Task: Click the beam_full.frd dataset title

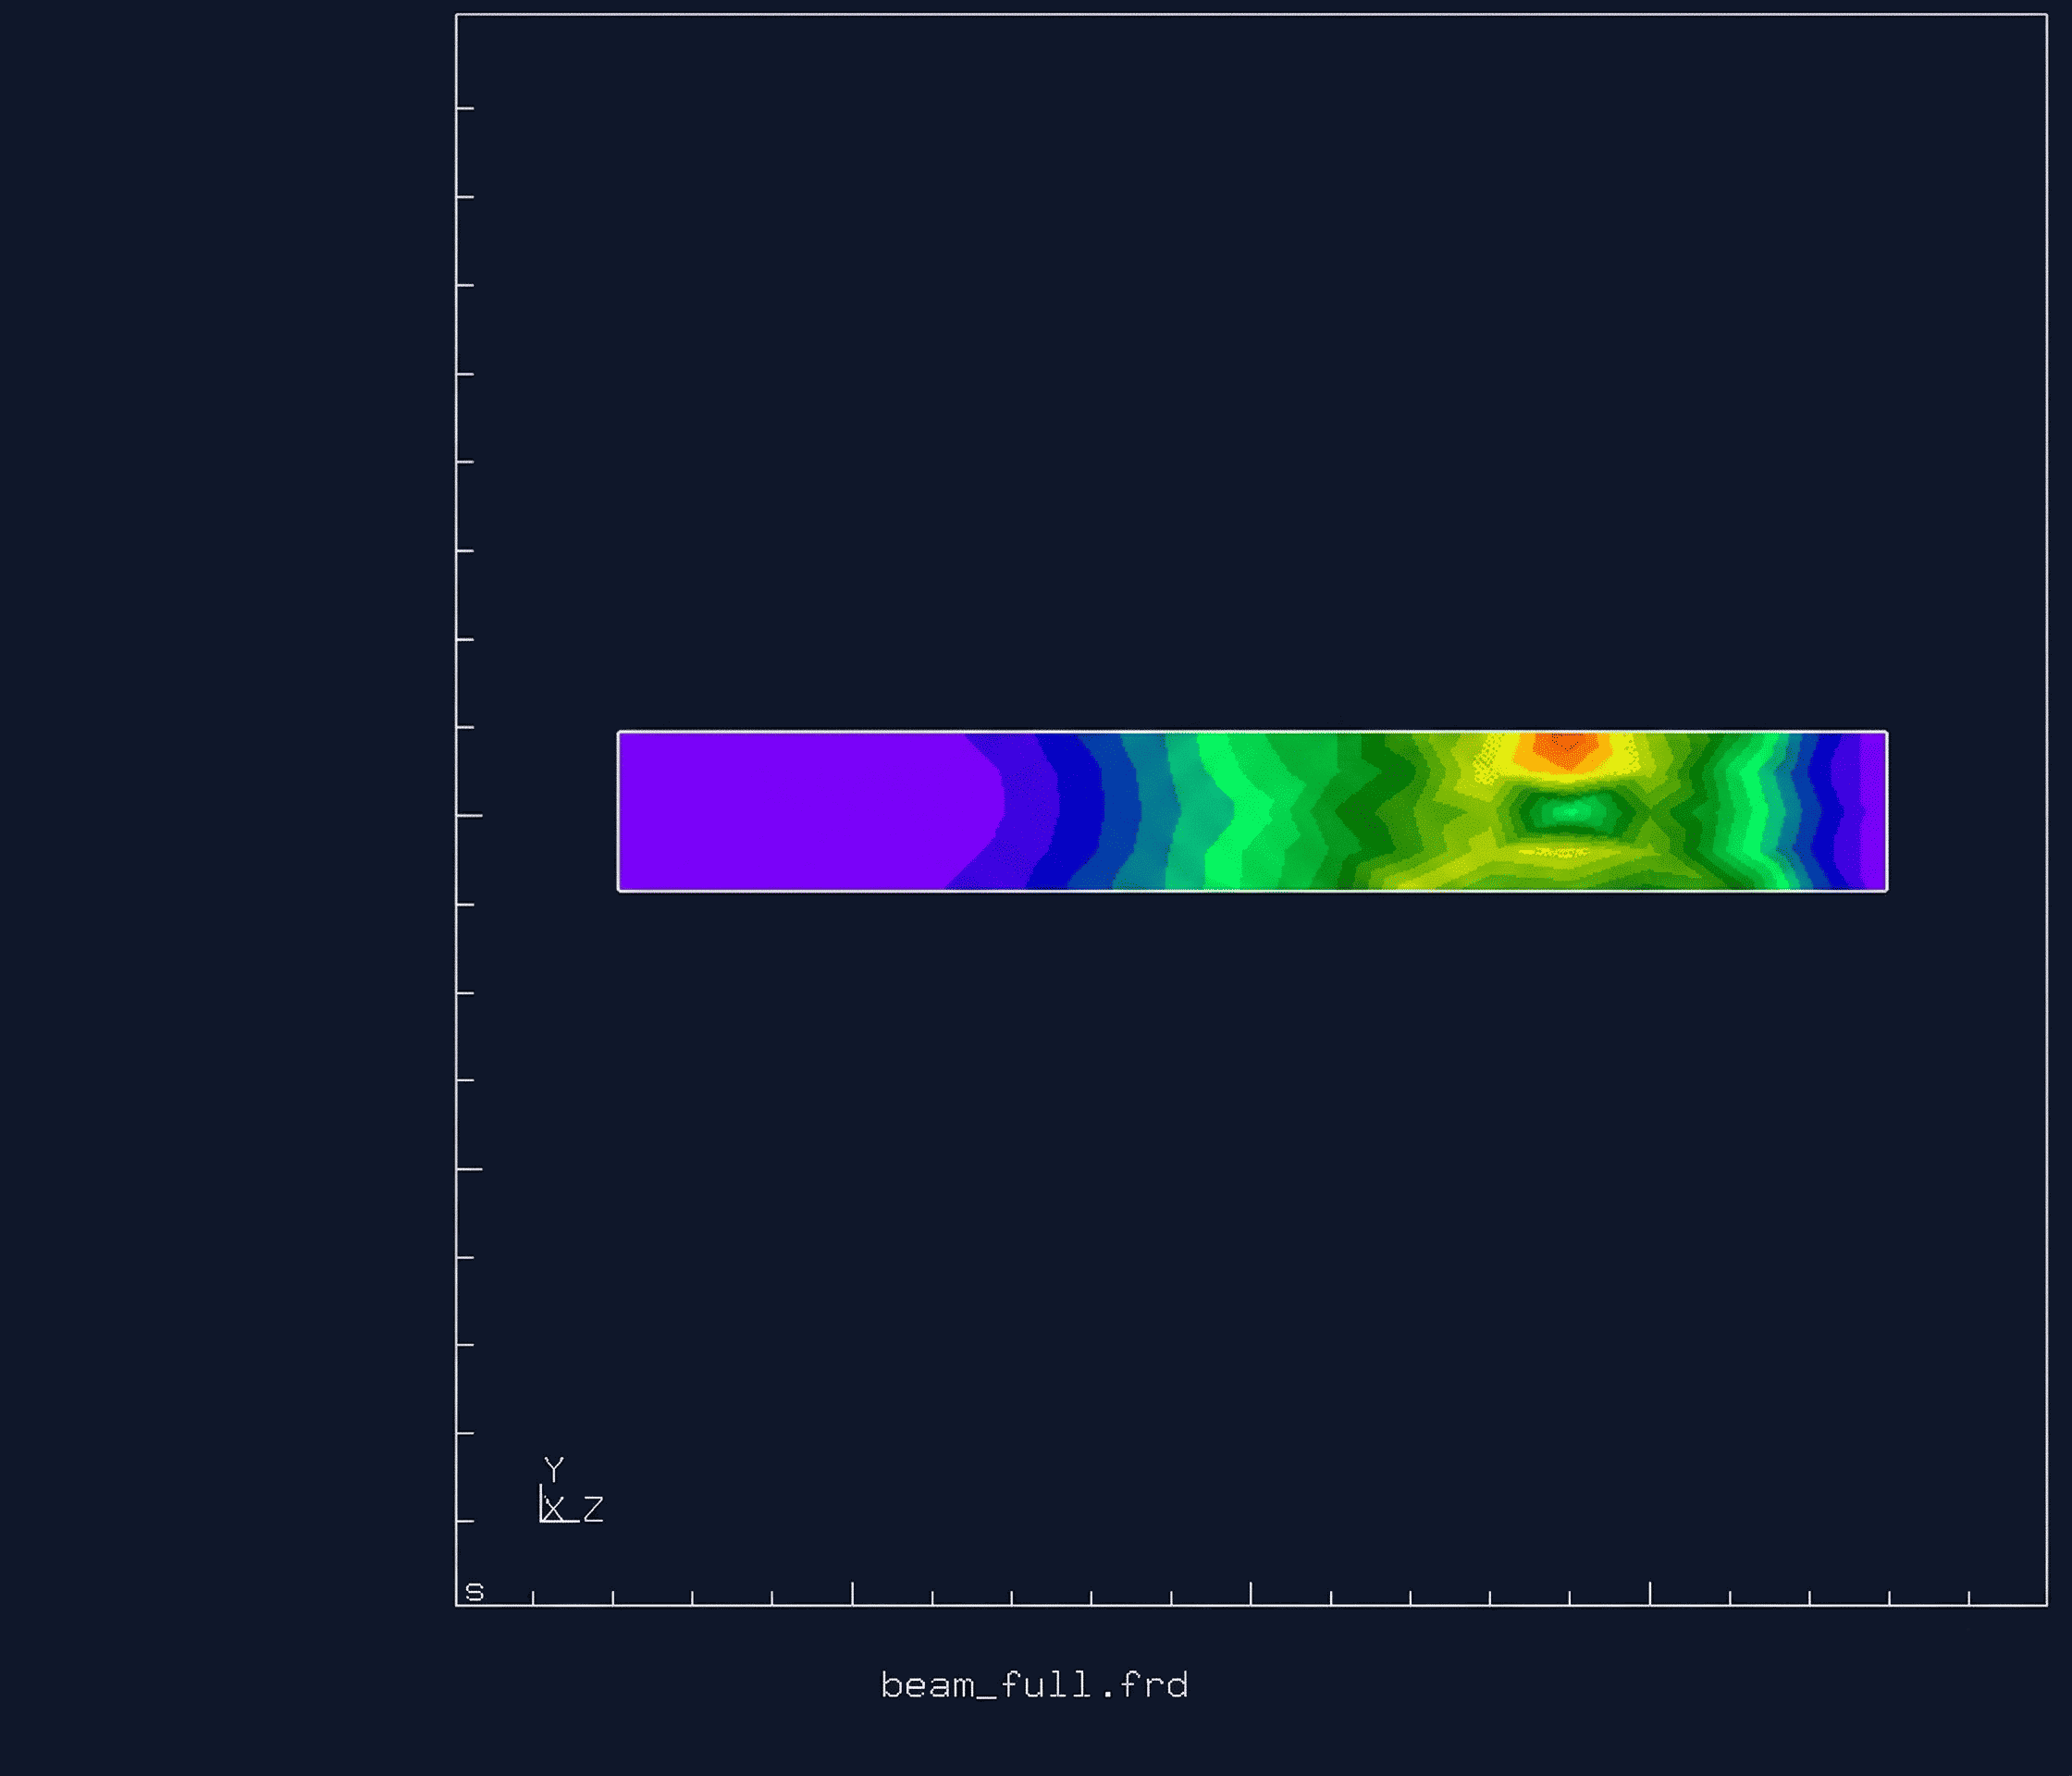Action: point(1035,1685)
